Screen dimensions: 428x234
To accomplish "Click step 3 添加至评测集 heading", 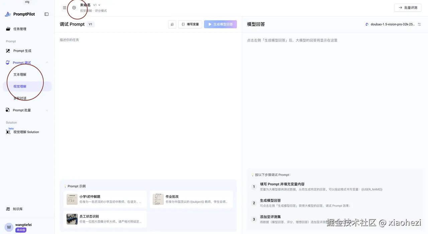I will pyautogui.click(x=270, y=217).
